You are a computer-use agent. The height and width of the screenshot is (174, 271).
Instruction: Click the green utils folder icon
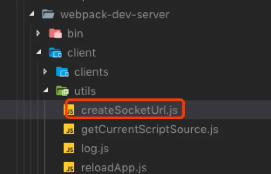click(62, 91)
